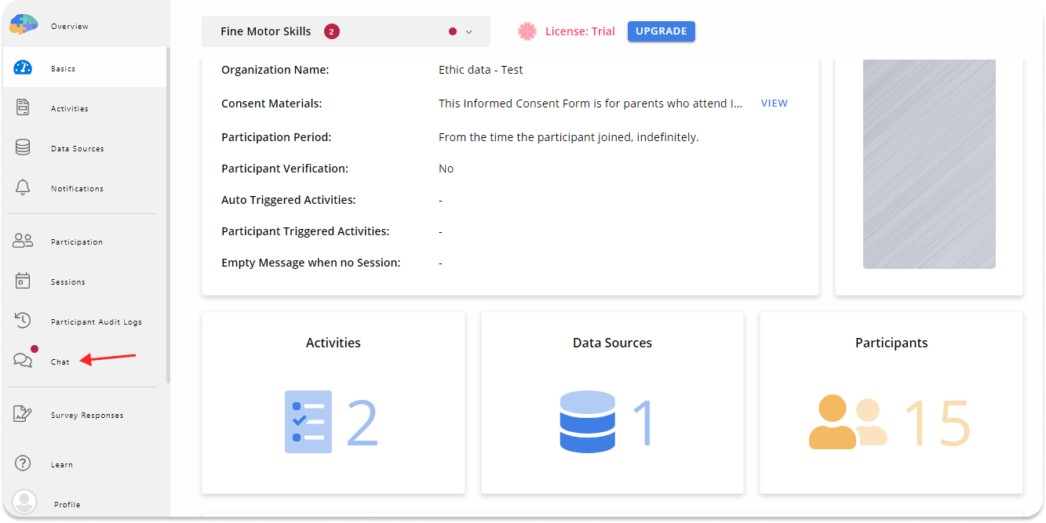The image size is (1046, 523).
Task: Open the Notifications bell icon
Action: 23,185
